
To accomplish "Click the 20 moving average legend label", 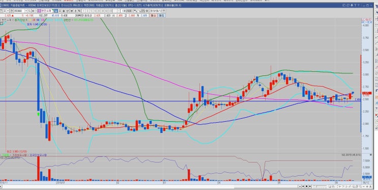I will [34, 20].
